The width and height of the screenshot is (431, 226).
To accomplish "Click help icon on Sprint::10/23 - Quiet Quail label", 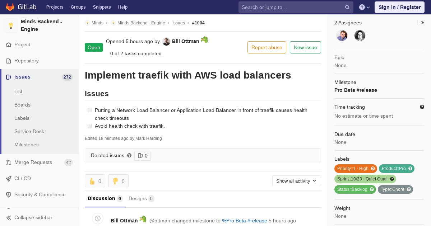I will (392, 179).
